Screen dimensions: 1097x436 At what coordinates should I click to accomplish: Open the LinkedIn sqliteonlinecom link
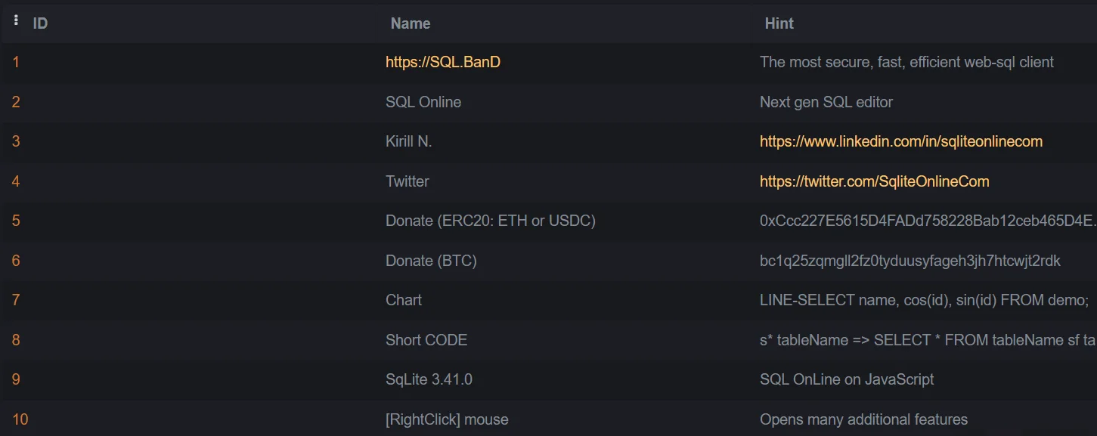point(901,141)
